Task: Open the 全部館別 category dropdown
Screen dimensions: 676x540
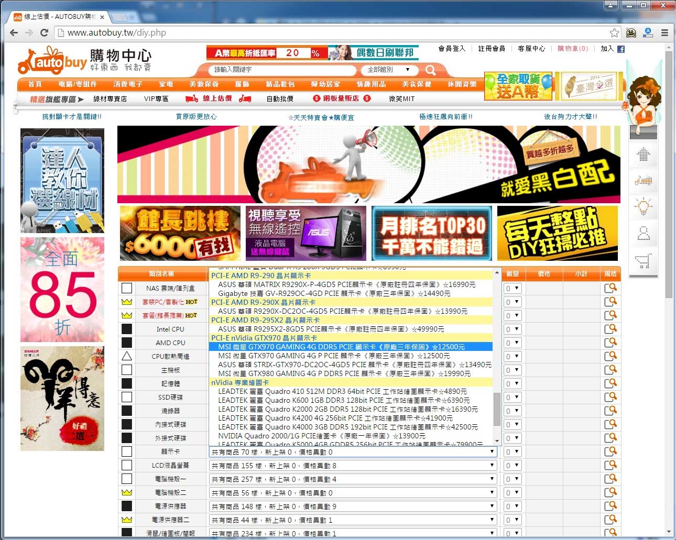Action: [x=388, y=70]
